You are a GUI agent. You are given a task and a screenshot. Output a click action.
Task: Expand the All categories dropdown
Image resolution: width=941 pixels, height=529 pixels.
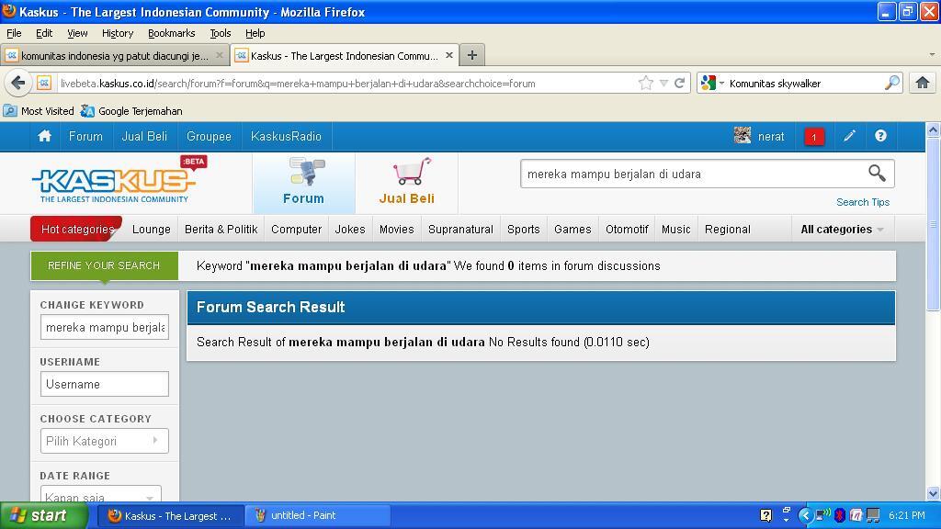(x=842, y=229)
